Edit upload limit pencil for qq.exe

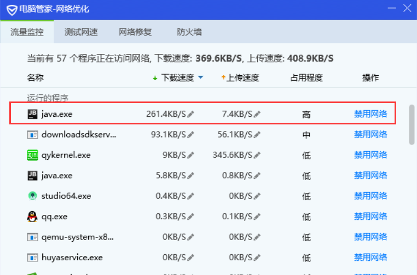257,217
